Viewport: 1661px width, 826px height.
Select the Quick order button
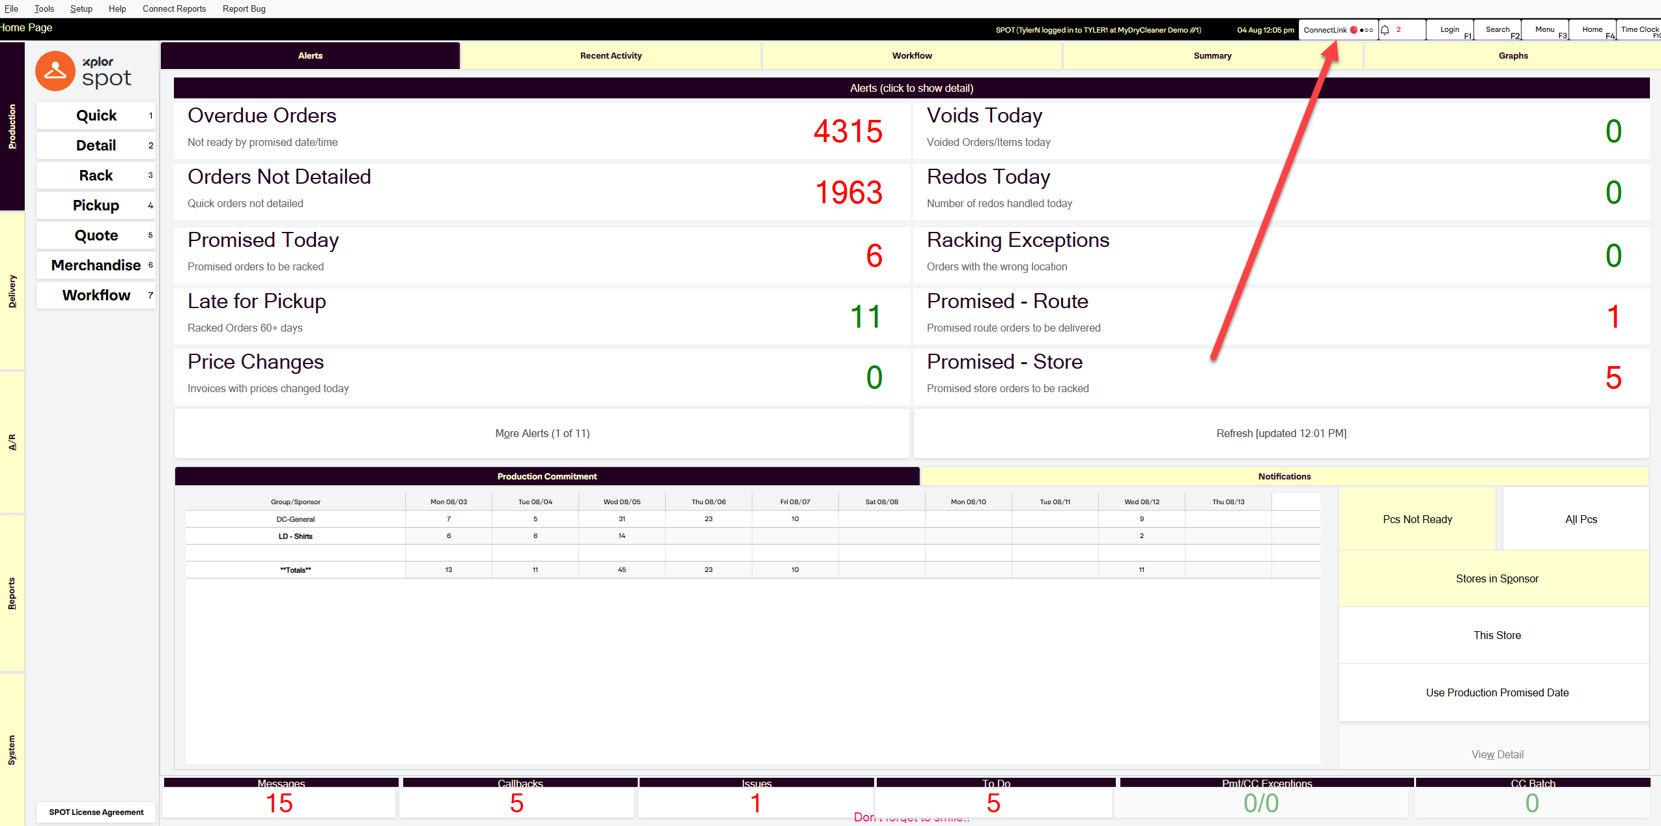(x=96, y=115)
